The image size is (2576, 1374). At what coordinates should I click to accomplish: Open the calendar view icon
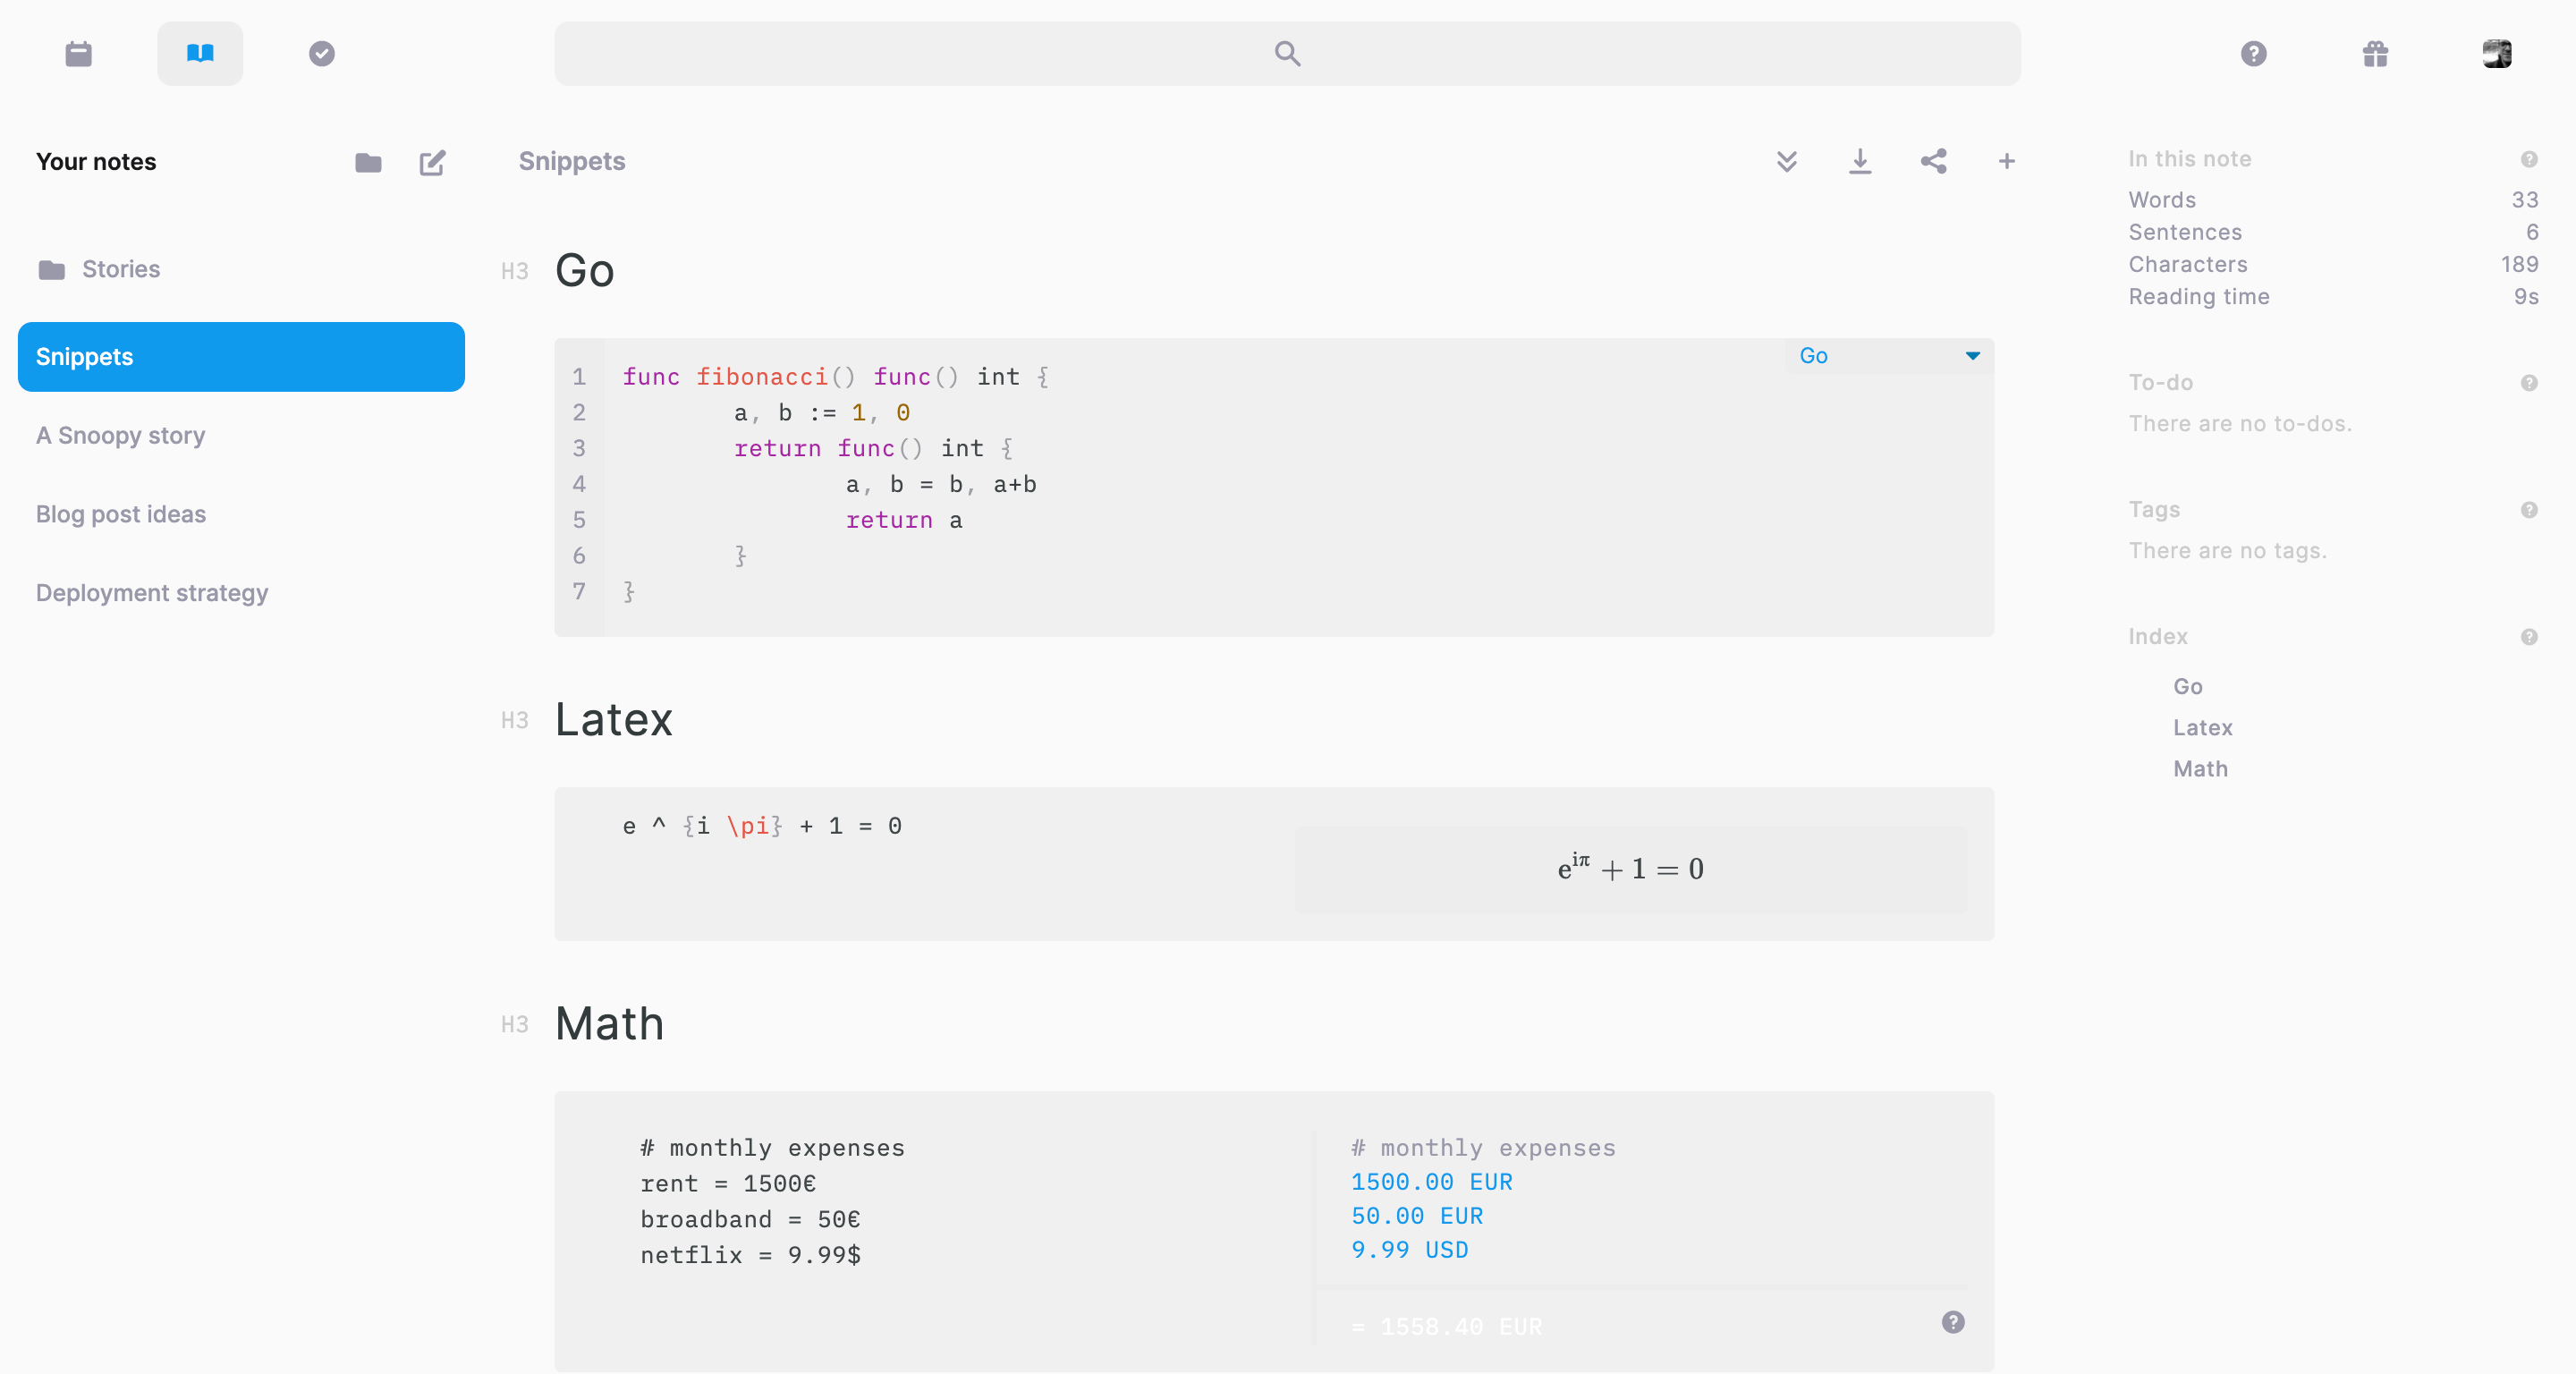click(78, 53)
